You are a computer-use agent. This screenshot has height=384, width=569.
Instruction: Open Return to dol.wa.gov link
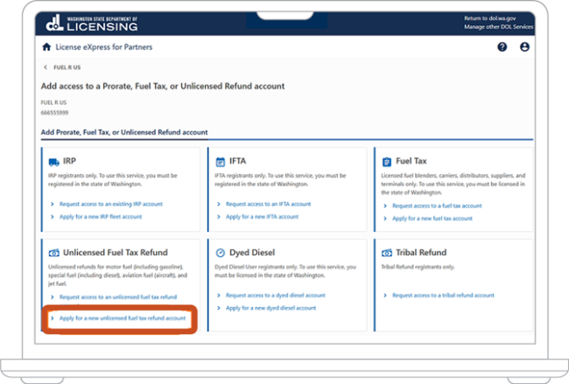490,18
